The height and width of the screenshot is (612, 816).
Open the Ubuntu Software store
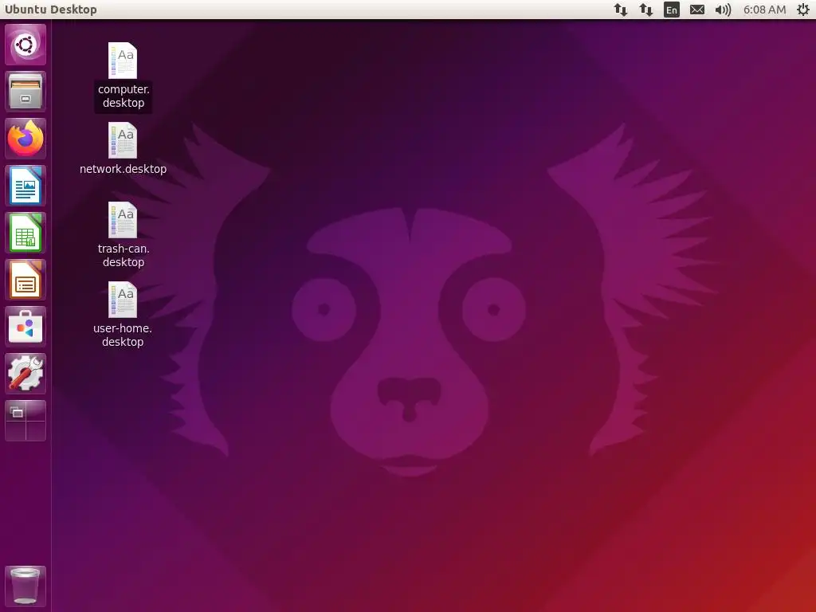25,326
